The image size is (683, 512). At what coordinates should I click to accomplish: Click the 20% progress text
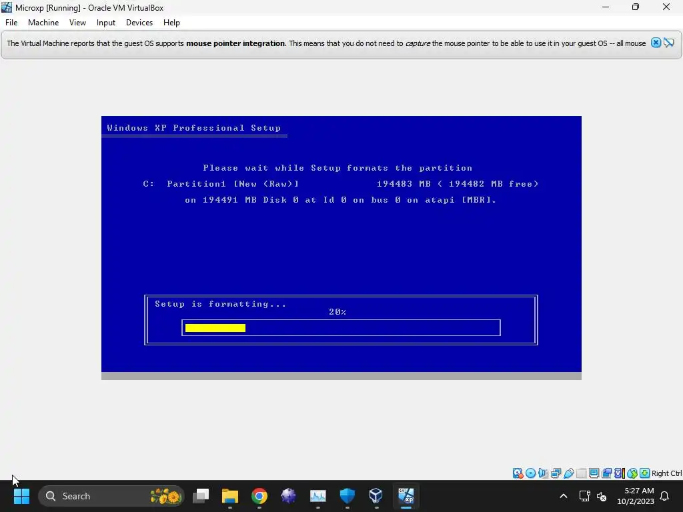pos(337,312)
